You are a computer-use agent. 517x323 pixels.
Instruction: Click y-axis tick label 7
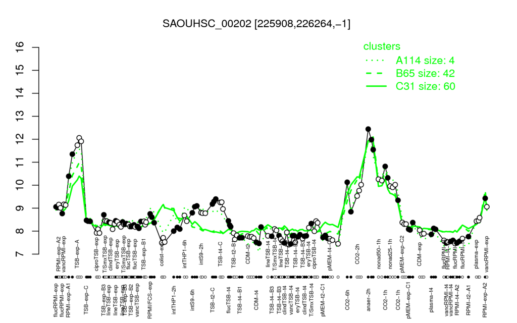(x=20, y=254)
